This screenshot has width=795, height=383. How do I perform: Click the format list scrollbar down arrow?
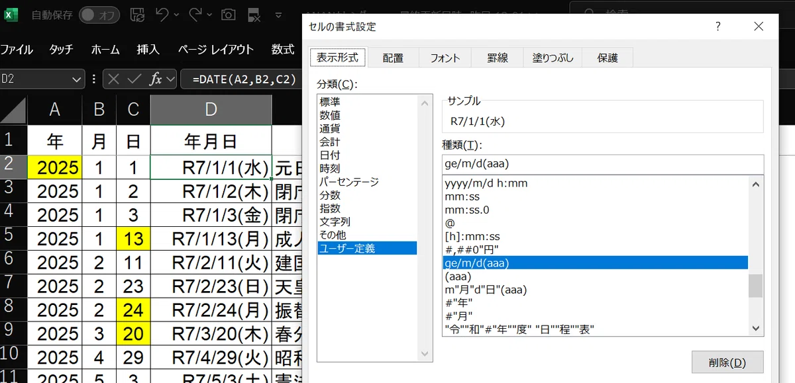coord(755,327)
